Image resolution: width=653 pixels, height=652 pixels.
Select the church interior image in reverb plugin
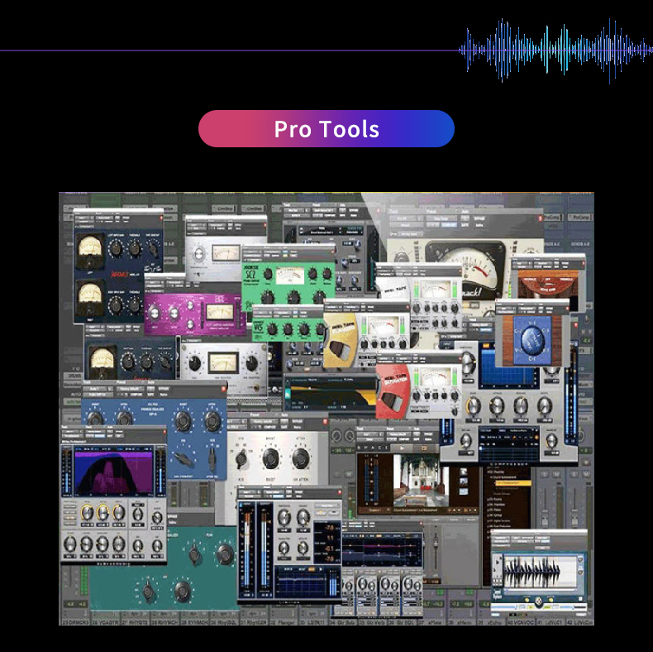(x=419, y=481)
